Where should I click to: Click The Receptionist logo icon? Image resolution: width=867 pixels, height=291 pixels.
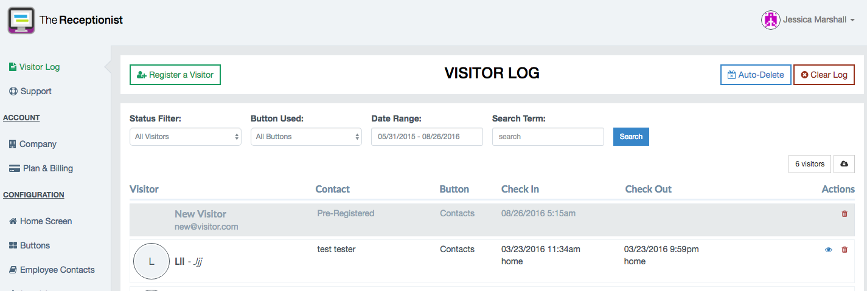(x=21, y=20)
